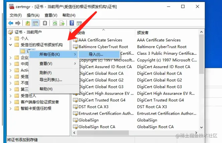This screenshot has height=143, width=222.
Task: Click the Refresh toolbar icon
Action: (55, 23)
